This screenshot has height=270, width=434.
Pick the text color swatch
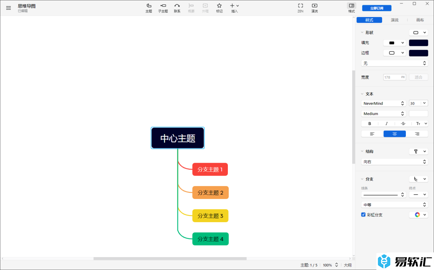pyautogui.click(x=418, y=113)
